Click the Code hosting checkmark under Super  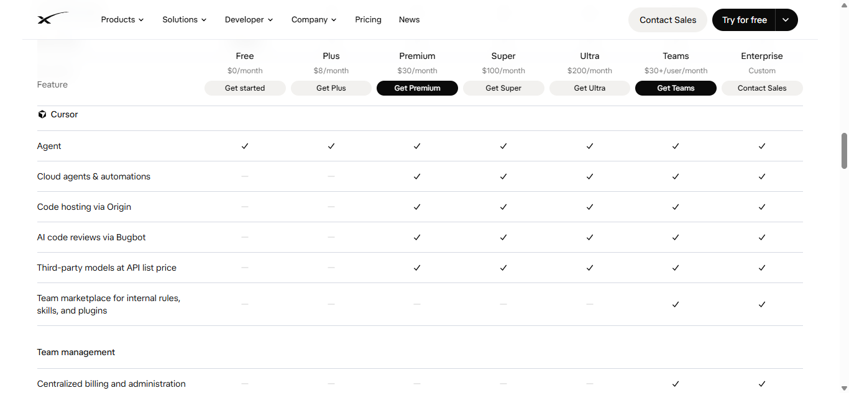pos(503,207)
